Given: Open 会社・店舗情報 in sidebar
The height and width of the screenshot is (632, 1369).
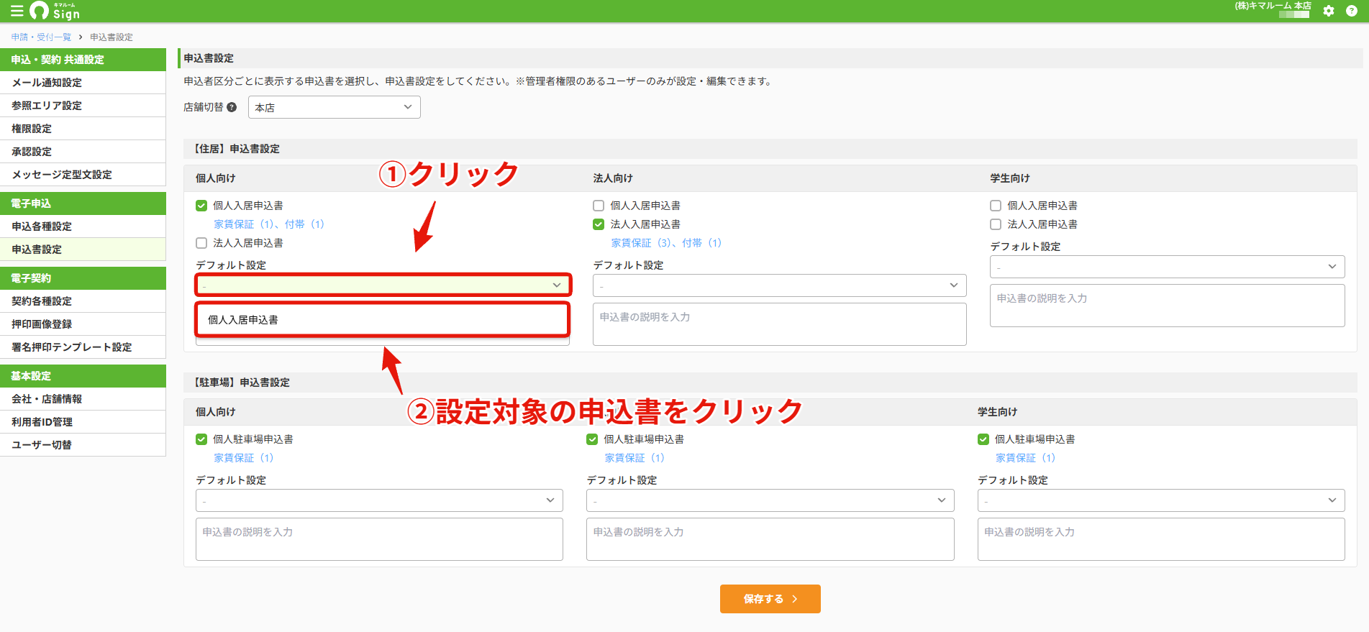Looking at the screenshot, I should [x=83, y=399].
